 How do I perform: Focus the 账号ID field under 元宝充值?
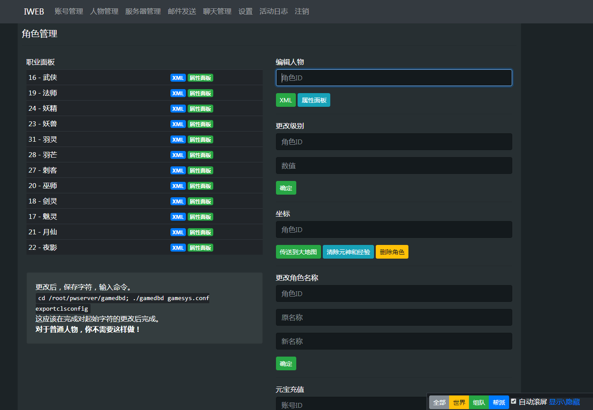[x=351, y=404]
